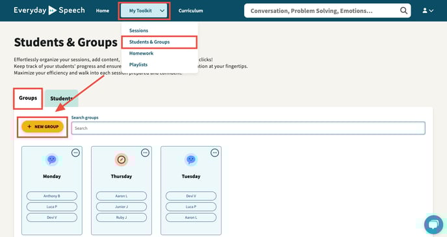Open the user account menu
Viewport: 447px width, 237px height.
[x=428, y=11]
